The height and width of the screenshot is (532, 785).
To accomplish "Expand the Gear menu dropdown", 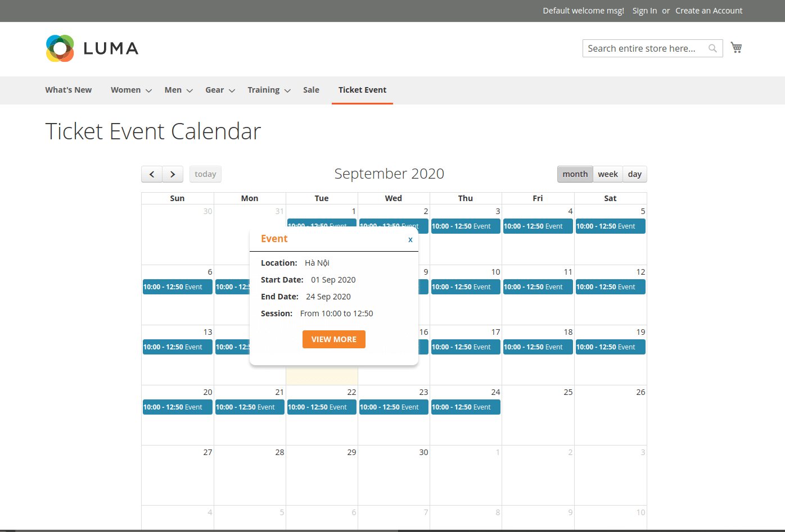I will 232,90.
